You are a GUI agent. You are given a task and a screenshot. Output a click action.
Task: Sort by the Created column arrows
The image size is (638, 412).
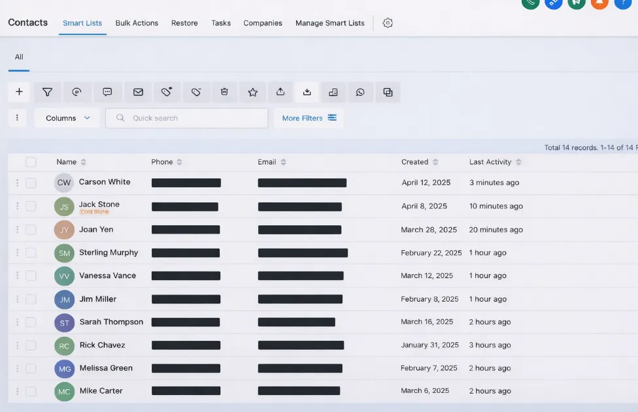tap(435, 162)
